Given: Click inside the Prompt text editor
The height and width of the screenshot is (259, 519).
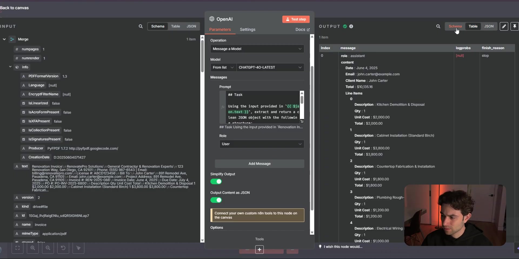Looking at the screenshot, I should point(263,107).
